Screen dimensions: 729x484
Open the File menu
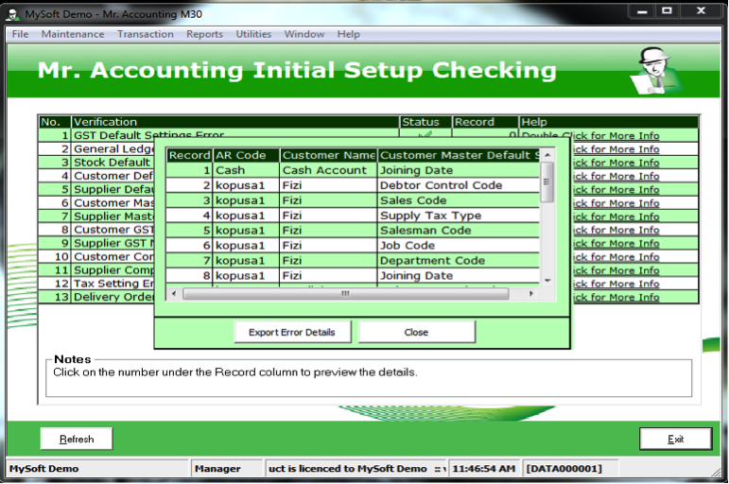(x=20, y=34)
